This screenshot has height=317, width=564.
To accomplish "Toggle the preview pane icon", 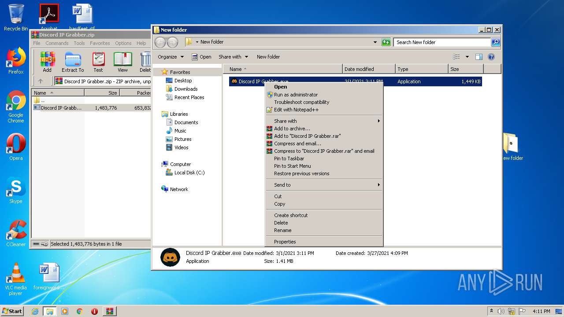I will point(479,57).
